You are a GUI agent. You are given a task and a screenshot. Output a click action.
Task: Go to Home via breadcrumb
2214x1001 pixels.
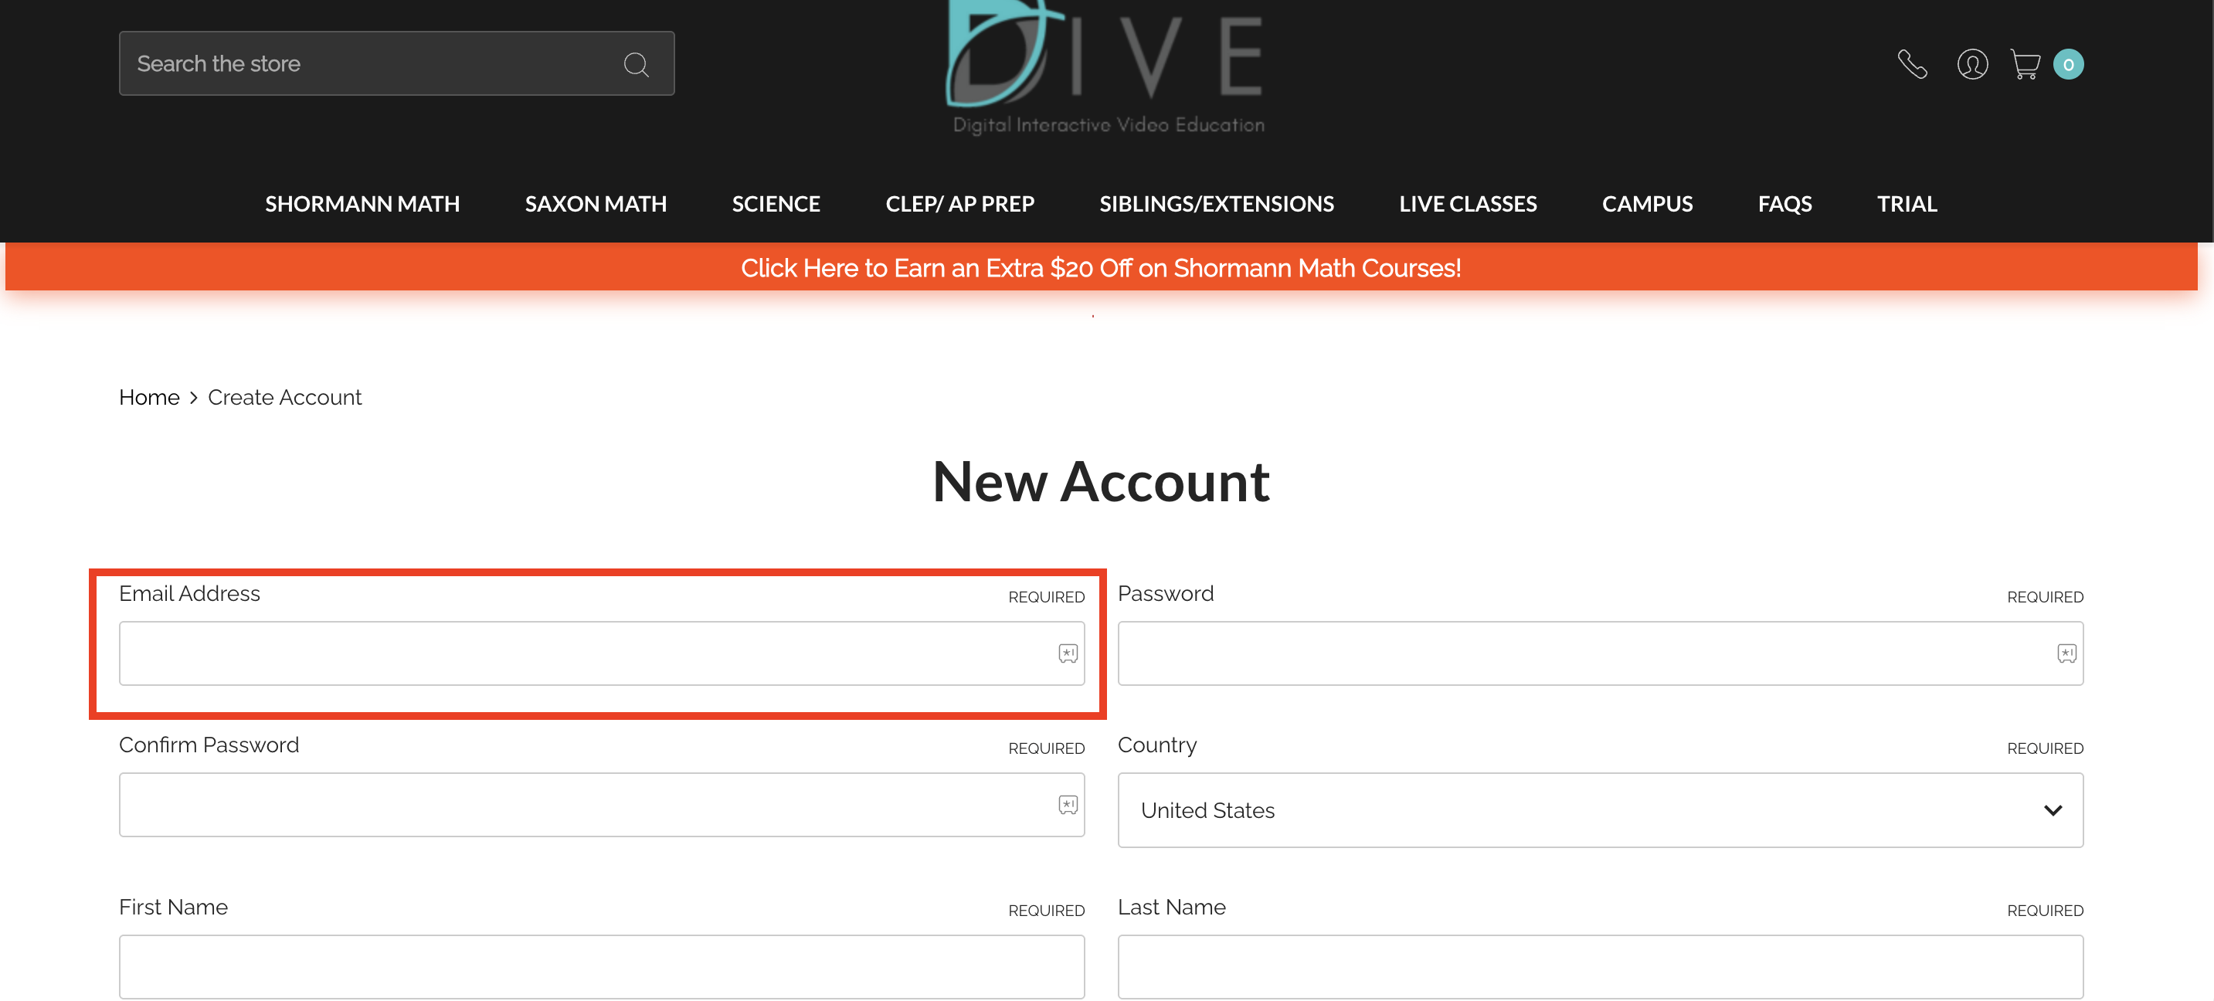point(150,398)
